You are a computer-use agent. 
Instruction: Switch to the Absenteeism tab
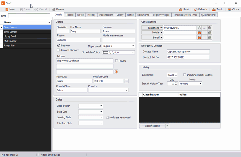(106, 15)
